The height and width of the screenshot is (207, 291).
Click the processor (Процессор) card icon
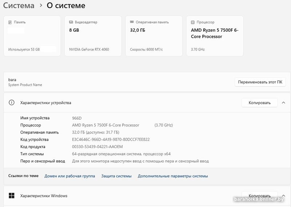point(193,22)
